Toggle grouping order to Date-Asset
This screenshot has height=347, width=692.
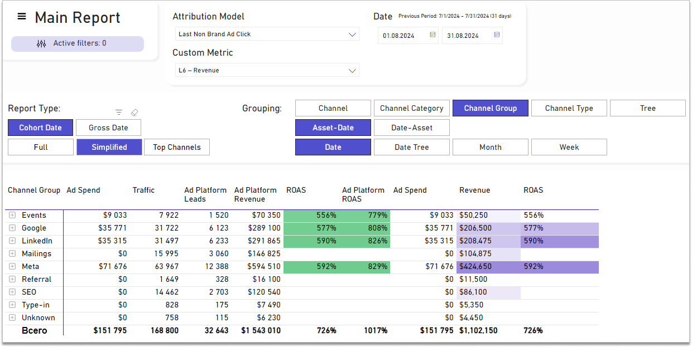pos(411,128)
